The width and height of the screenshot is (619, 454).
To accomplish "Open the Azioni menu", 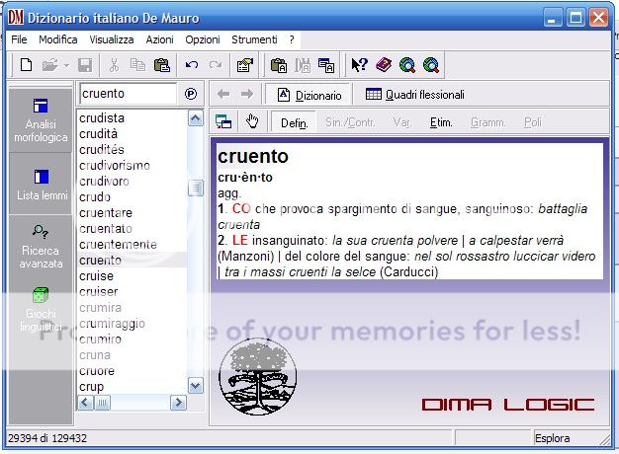I will coord(159,39).
